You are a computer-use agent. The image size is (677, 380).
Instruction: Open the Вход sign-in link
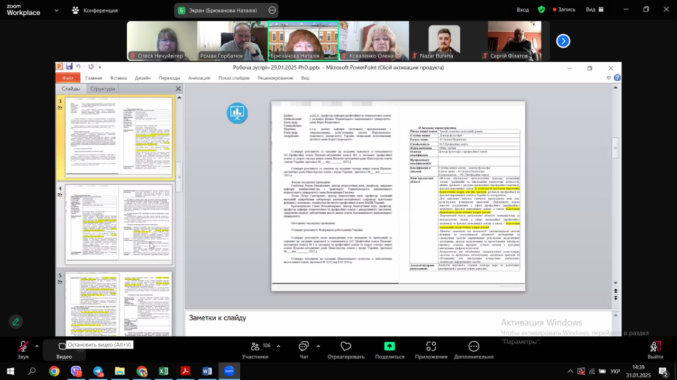point(523,9)
